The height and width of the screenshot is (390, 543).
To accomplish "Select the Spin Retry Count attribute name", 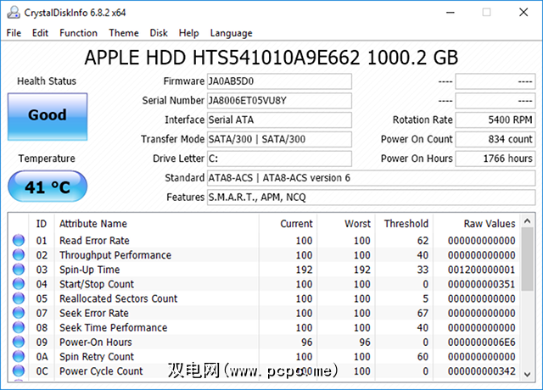I will pos(97,357).
